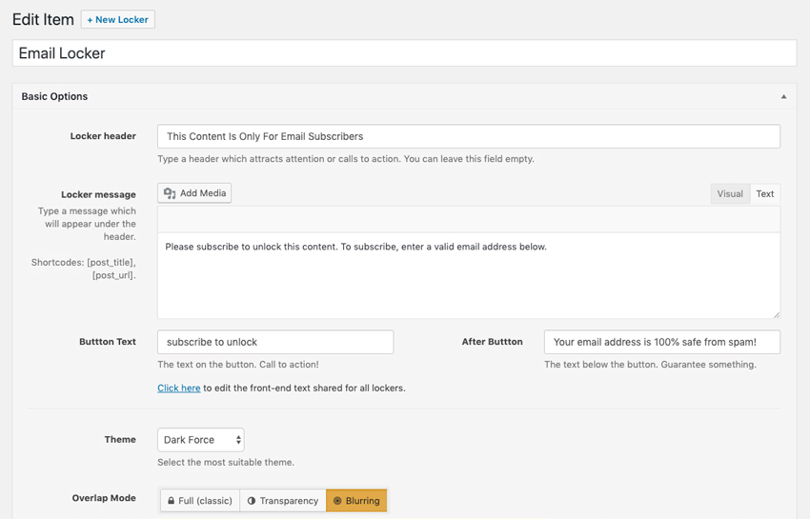
Task: Open the Click here link
Action: [x=179, y=388]
